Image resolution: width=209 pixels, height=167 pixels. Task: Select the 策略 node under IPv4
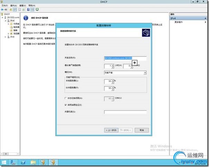tap(14, 30)
